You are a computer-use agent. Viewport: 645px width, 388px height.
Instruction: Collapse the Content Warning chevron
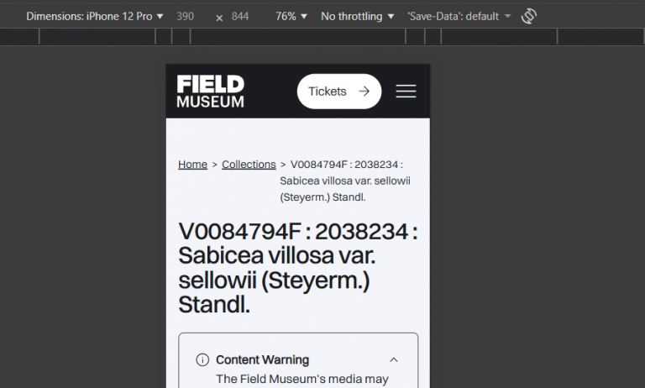point(394,360)
